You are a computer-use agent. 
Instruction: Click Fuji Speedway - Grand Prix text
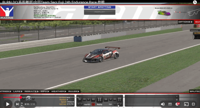point(44,7)
